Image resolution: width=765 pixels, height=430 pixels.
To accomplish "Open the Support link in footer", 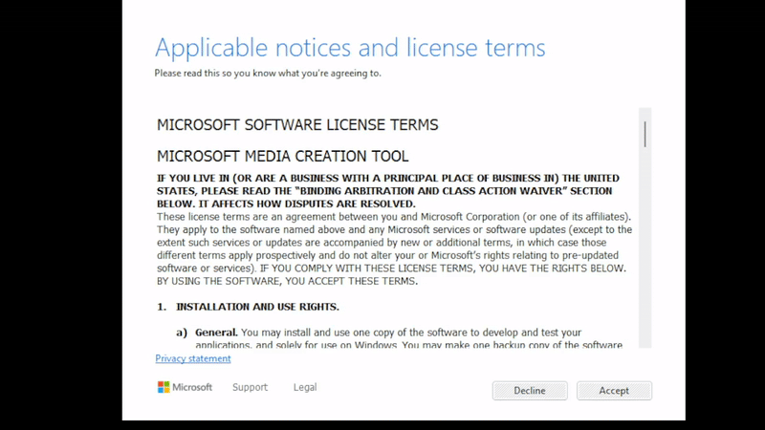I will click(x=250, y=387).
